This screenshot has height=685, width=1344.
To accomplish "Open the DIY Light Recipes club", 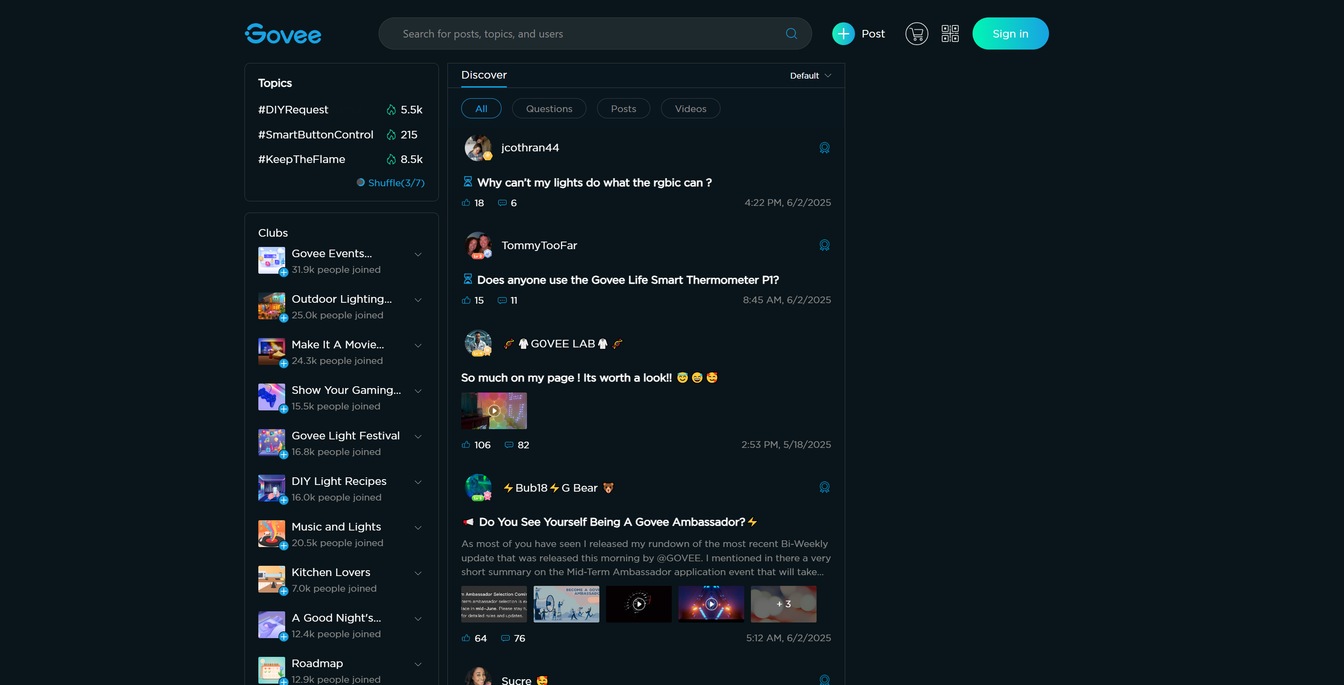I will click(339, 482).
